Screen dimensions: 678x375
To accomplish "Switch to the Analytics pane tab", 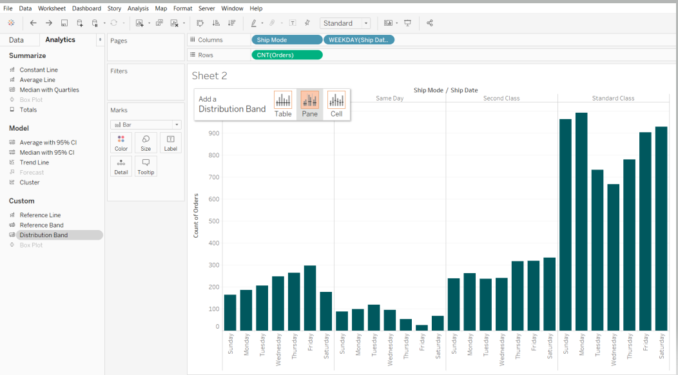I will coord(60,40).
